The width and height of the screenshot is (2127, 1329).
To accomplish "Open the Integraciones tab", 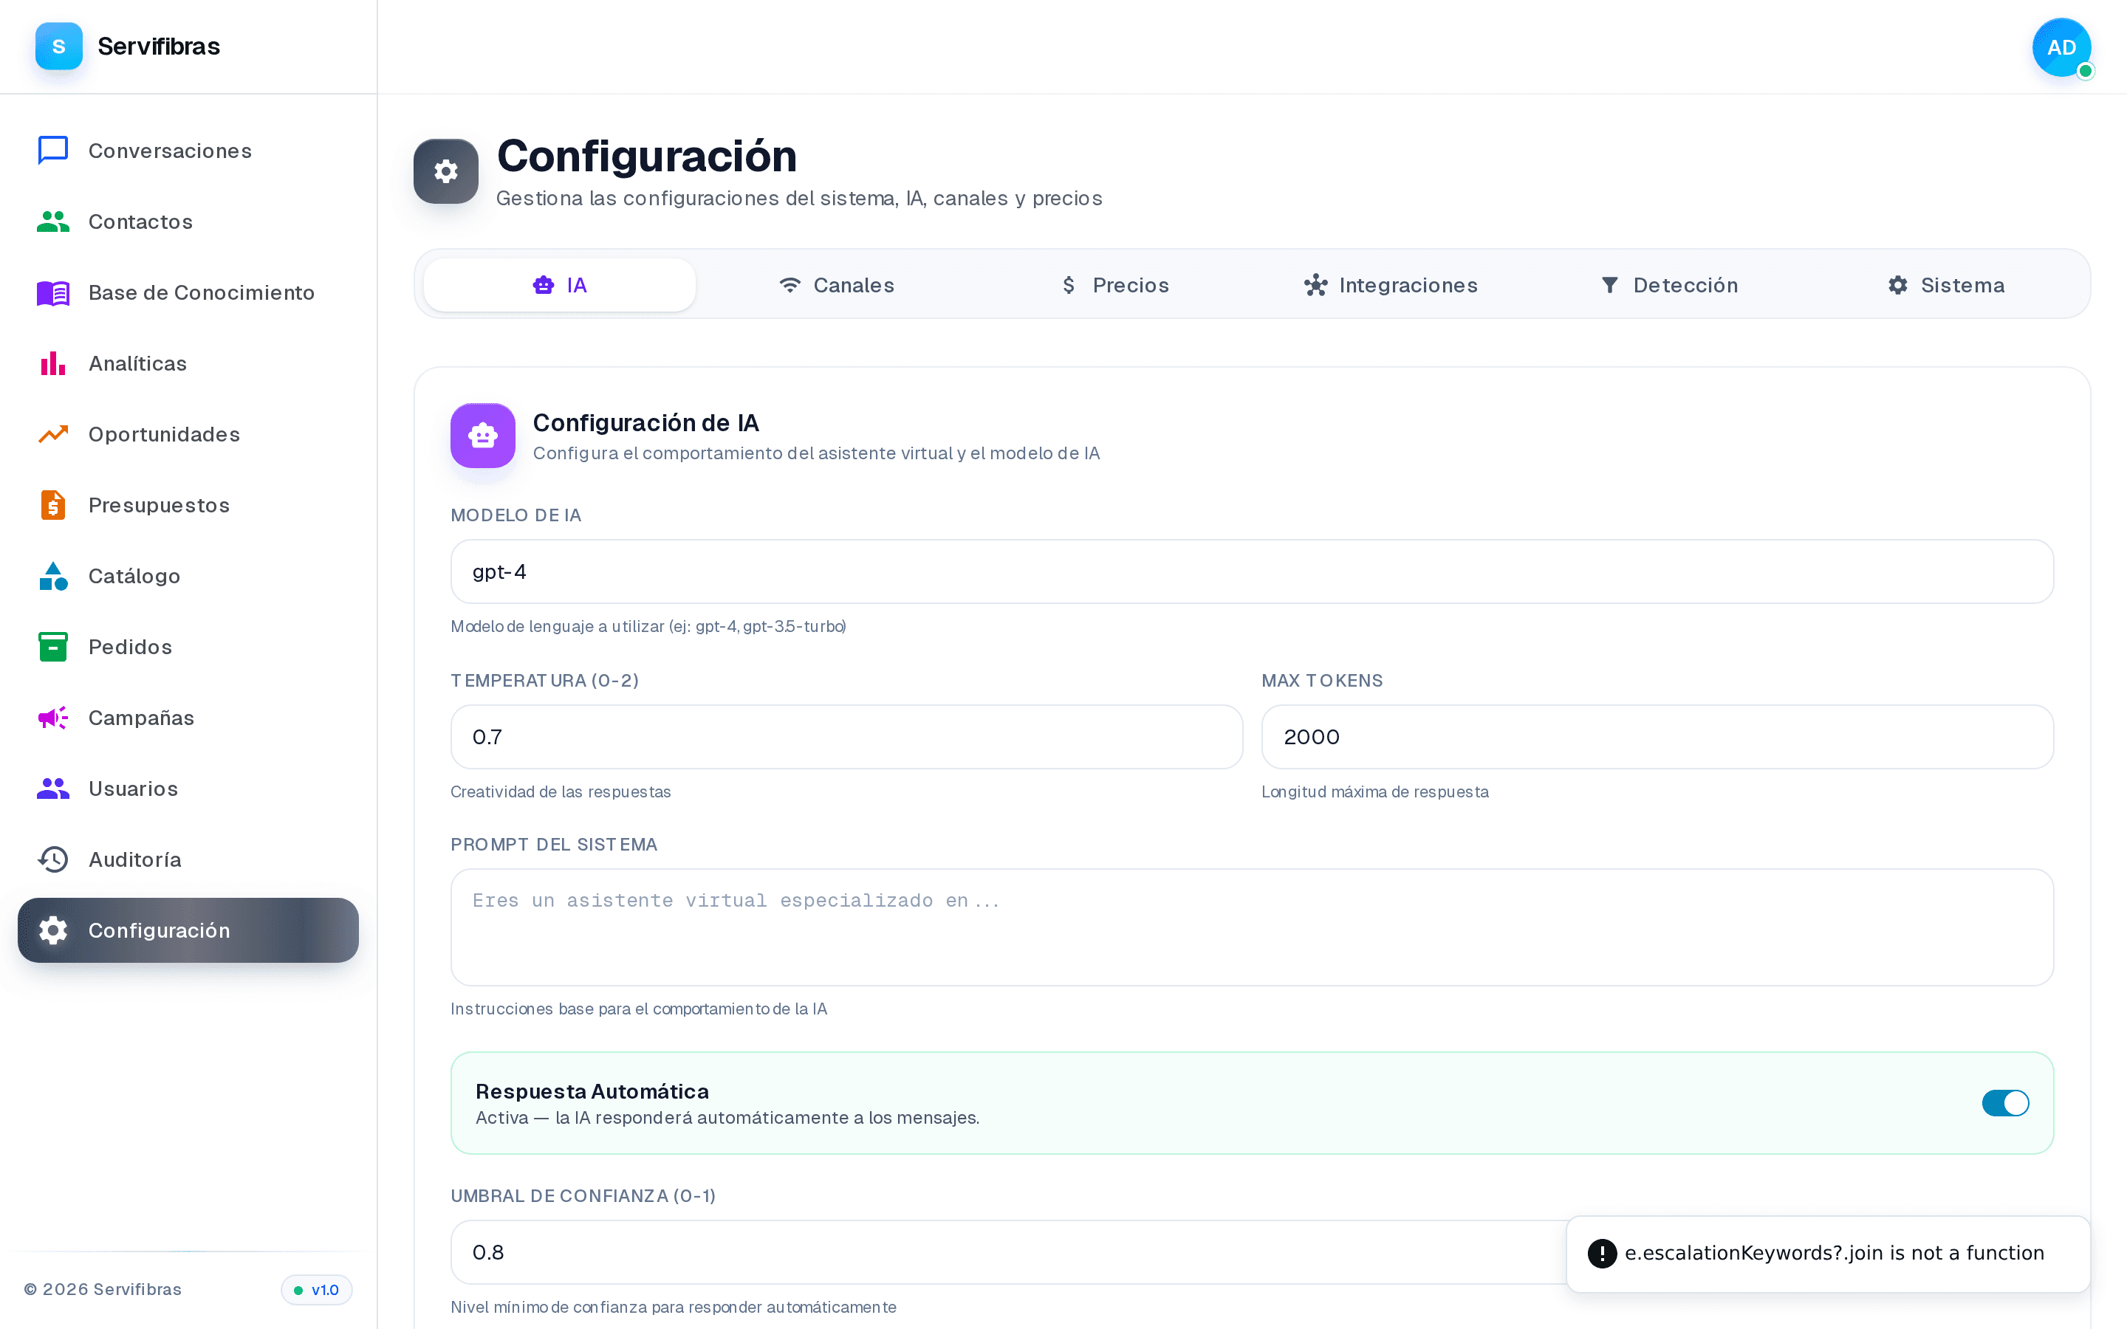I will coord(1391,285).
